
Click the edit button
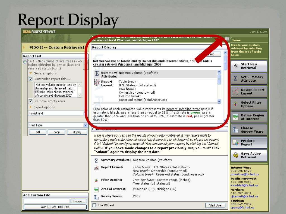pyautogui.click(x=38, y=132)
